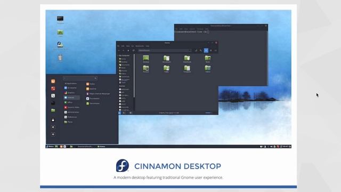Select the Trash icon on the desktop
This screenshot has height=192, width=341.
(60, 58)
